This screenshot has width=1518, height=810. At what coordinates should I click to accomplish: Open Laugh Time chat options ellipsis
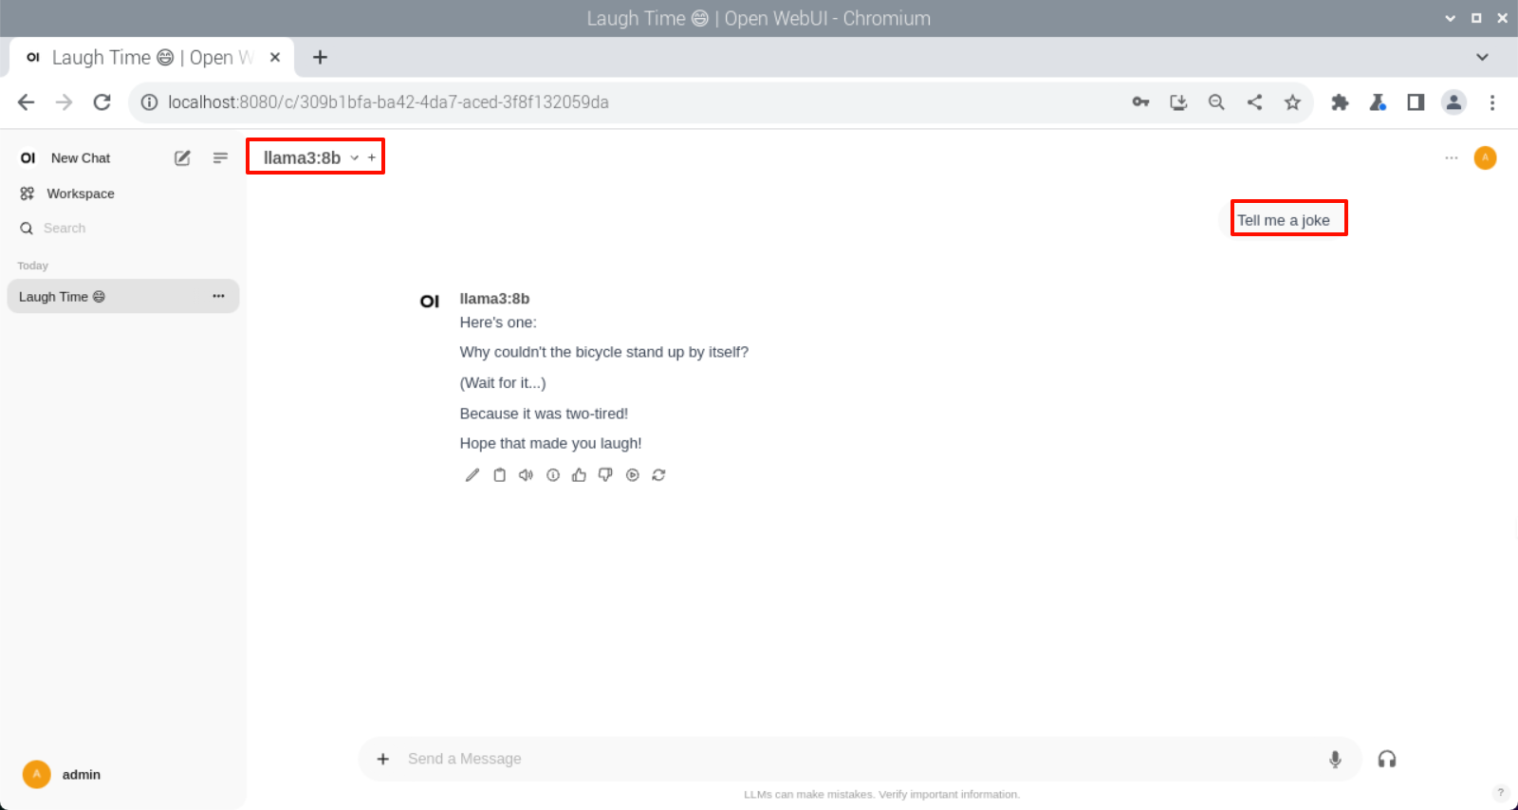pyautogui.click(x=218, y=297)
